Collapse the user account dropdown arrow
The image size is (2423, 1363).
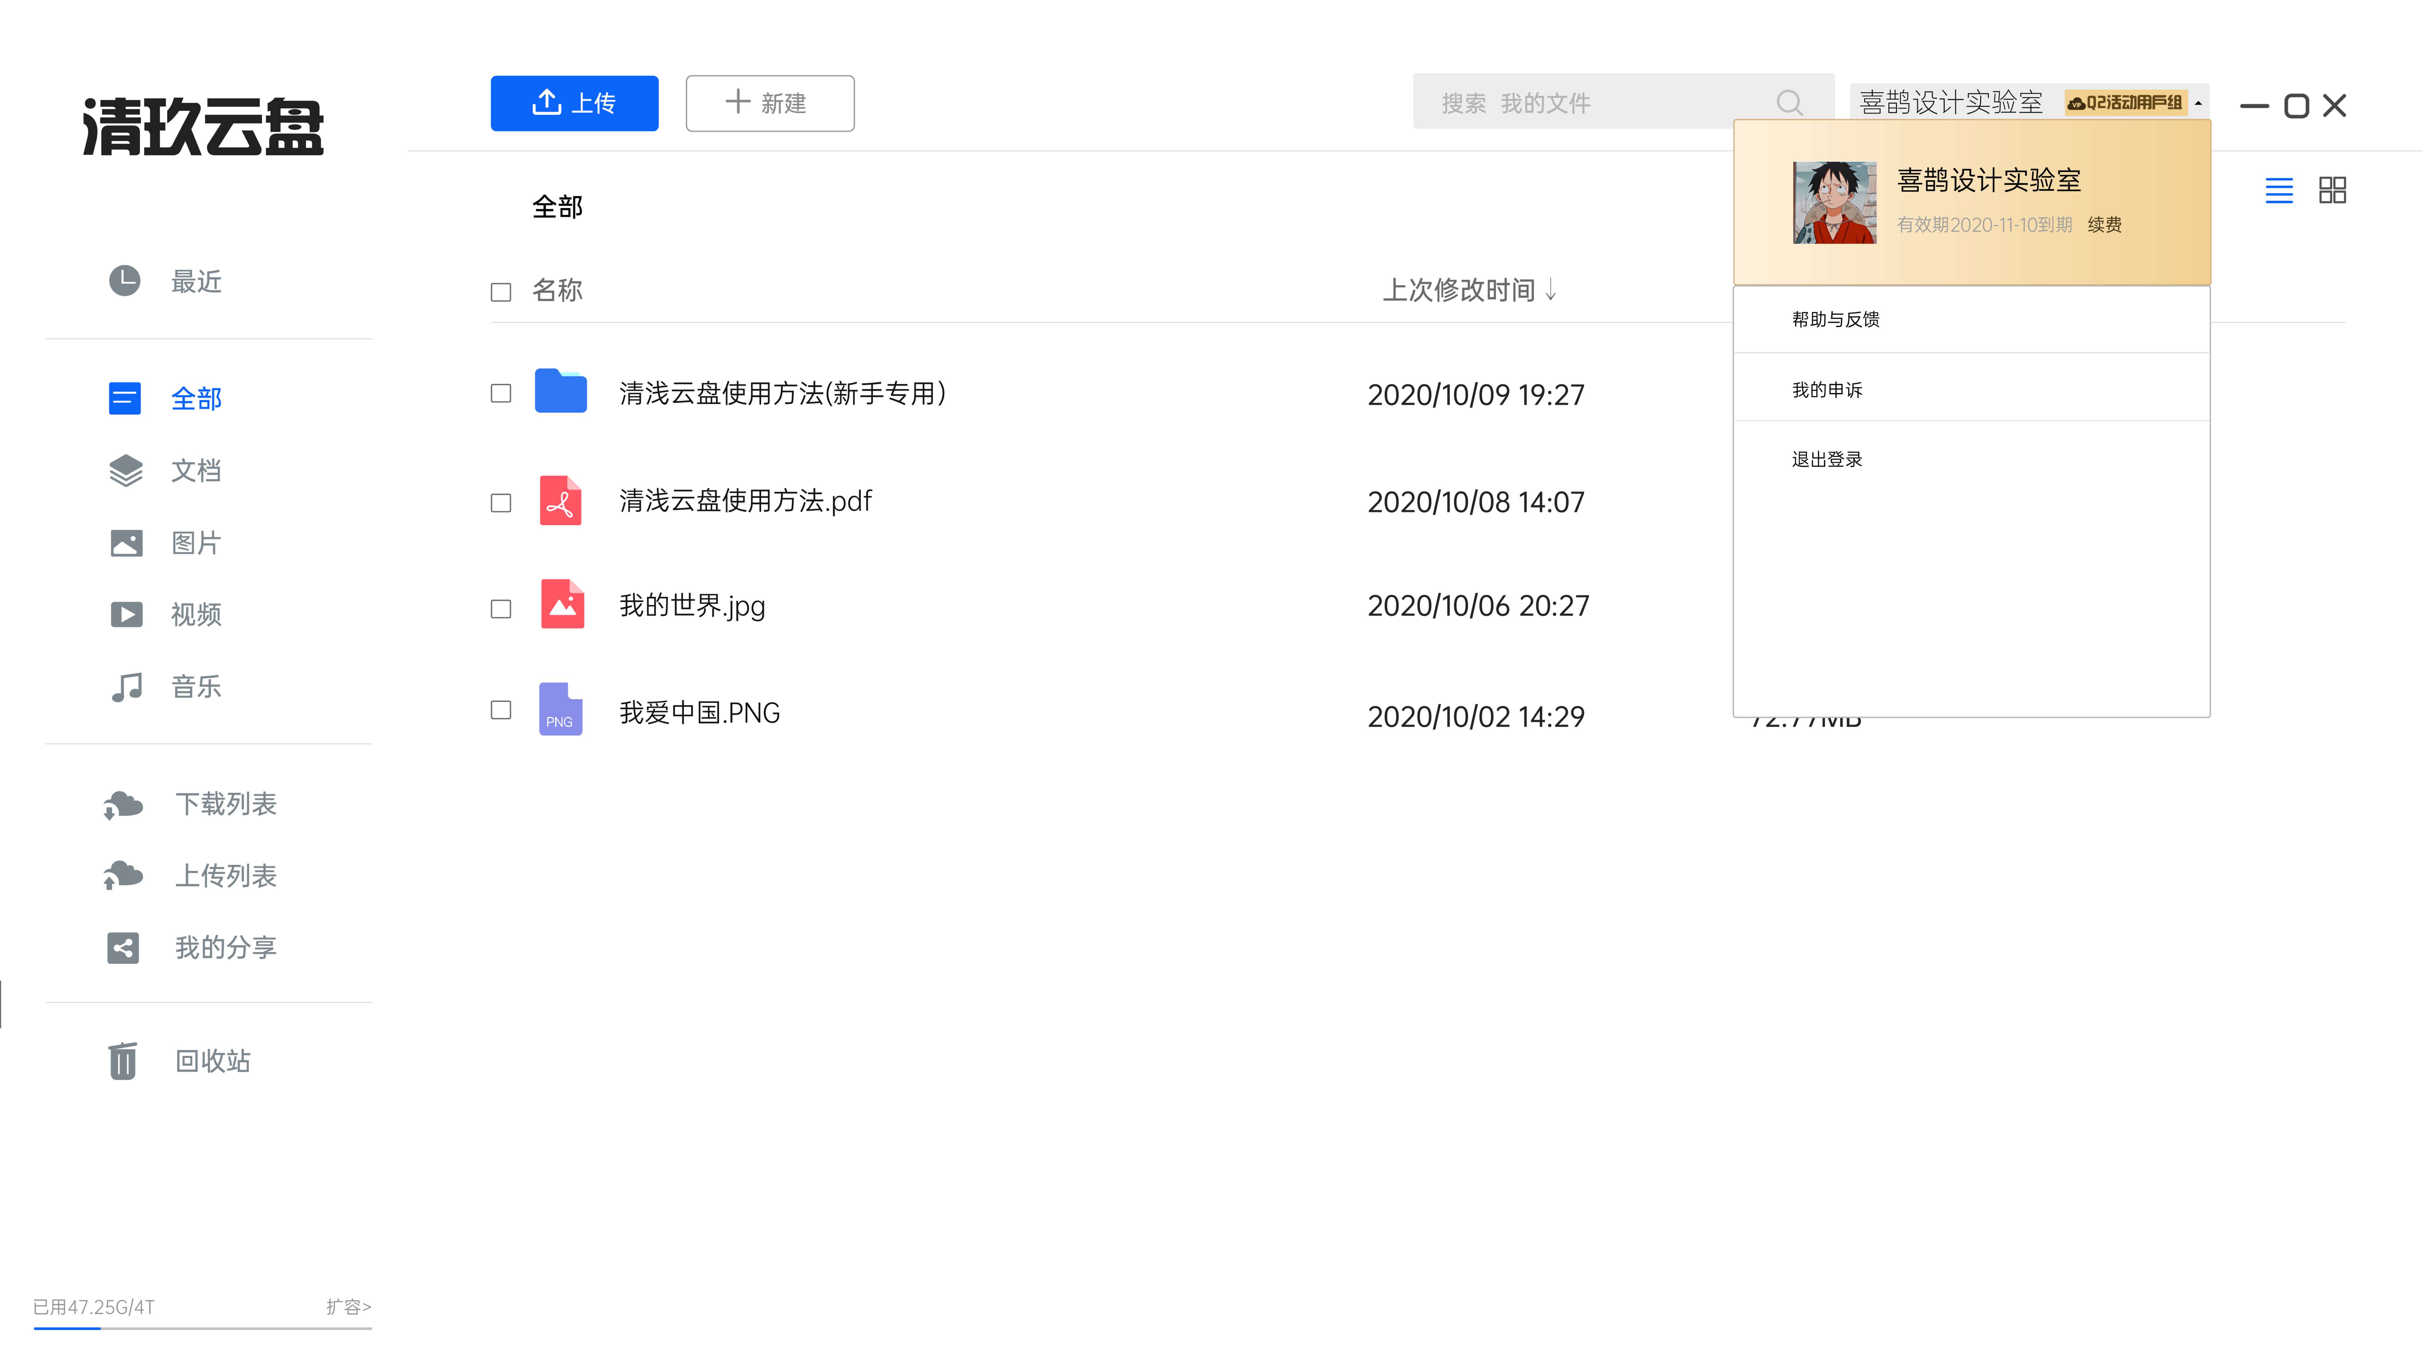(2198, 104)
